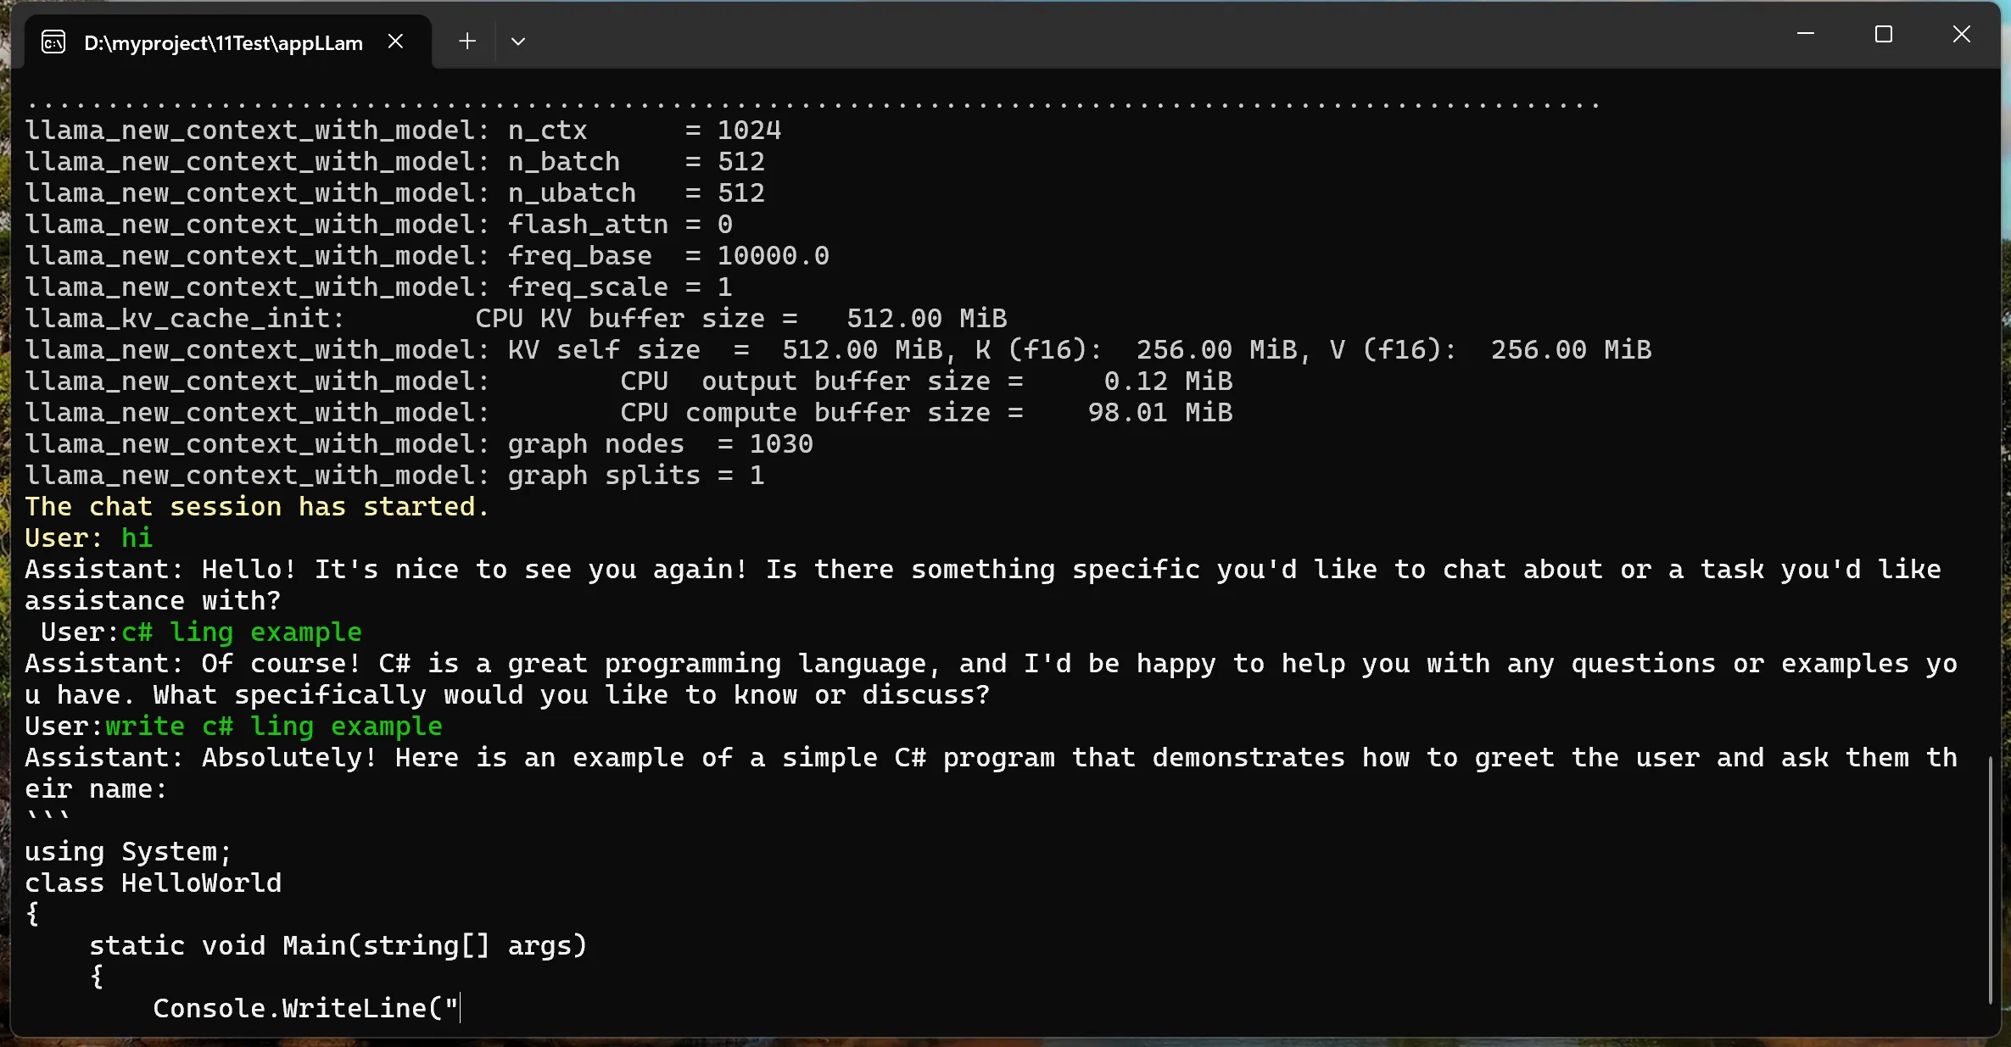This screenshot has height=1047, width=2011.
Task: Expand the new tab profile dropdown
Action: coord(518,42)
